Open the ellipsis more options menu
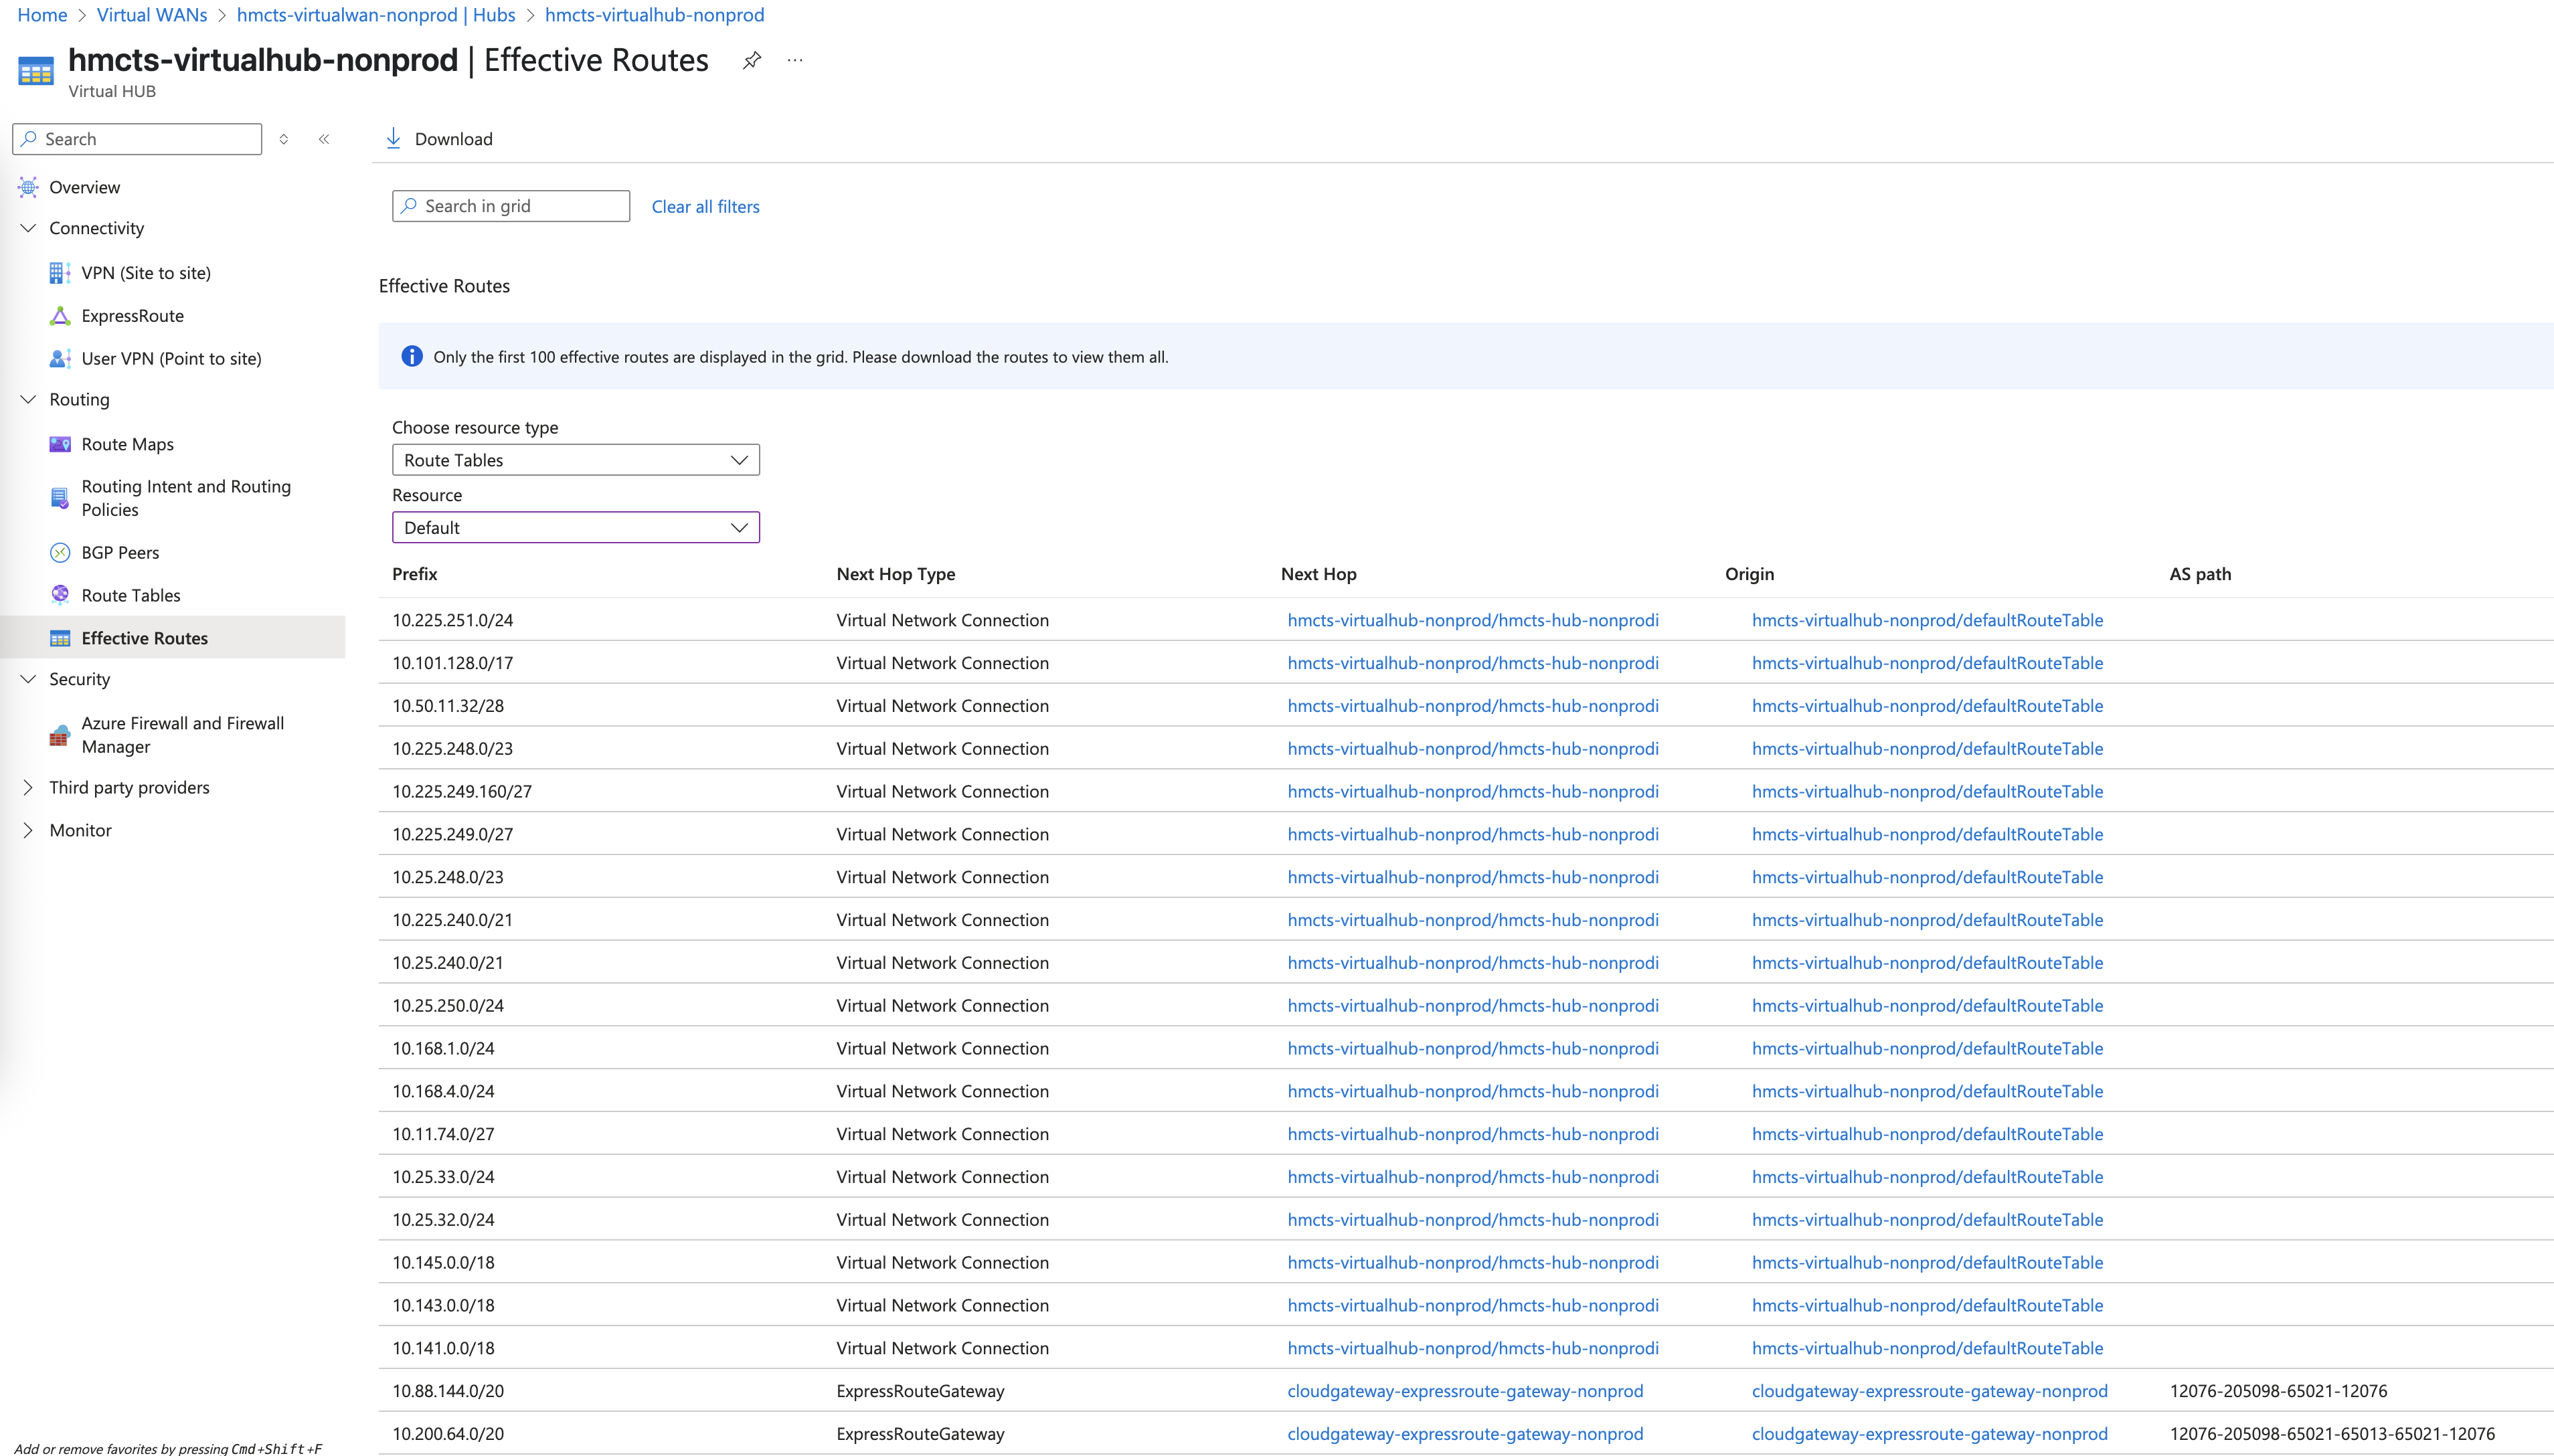 [x=795, y=60]
